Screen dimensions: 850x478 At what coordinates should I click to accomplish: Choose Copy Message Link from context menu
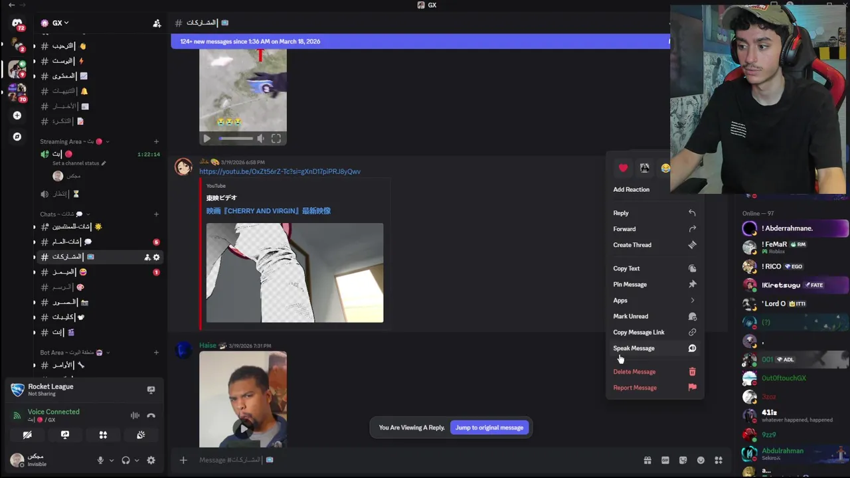[655, 332]
